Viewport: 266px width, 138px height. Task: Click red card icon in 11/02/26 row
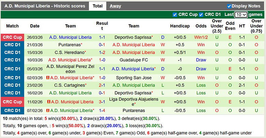[49, 102]
